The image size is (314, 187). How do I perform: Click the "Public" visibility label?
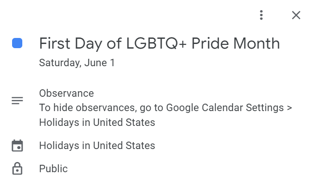click(x=53, y=169)
